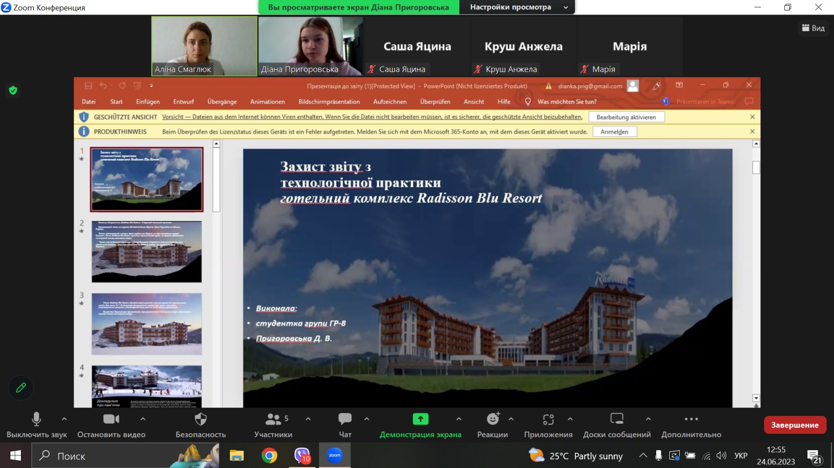Screen dimensions: 834x468
Task: Expand video options arrow
Action: (143, 419)
